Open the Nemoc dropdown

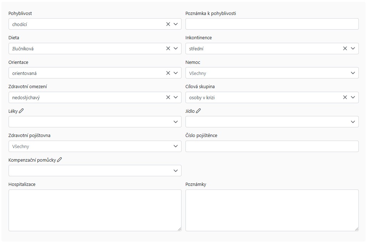272,73
